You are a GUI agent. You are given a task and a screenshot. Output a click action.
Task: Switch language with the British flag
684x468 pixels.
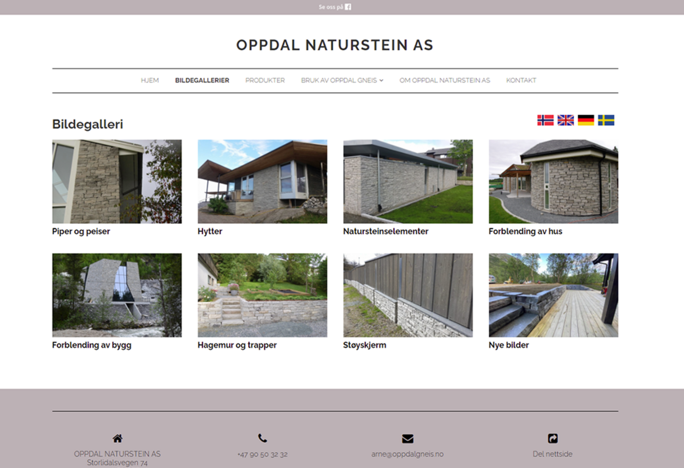coord(566,120)
